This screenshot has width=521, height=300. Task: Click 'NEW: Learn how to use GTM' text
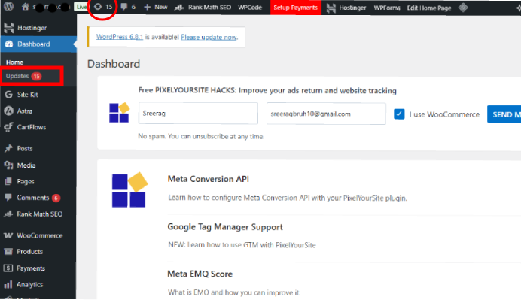point(242,245)
